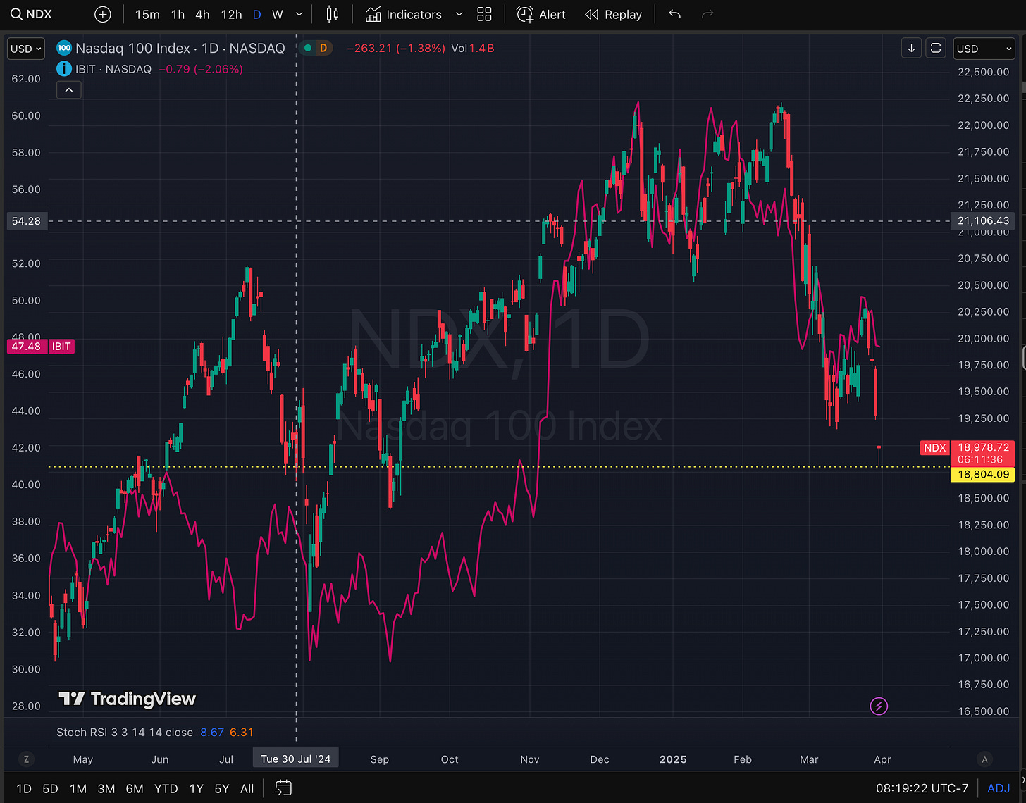Screen dimensions: 1026x803
Task: Click the IBIT info icon
Action: (63, 69)
